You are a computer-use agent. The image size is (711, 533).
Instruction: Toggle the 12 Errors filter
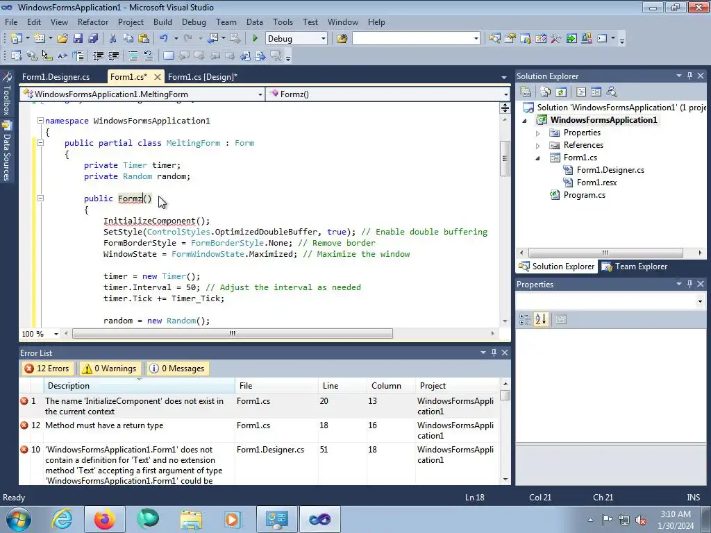(47, 369)
